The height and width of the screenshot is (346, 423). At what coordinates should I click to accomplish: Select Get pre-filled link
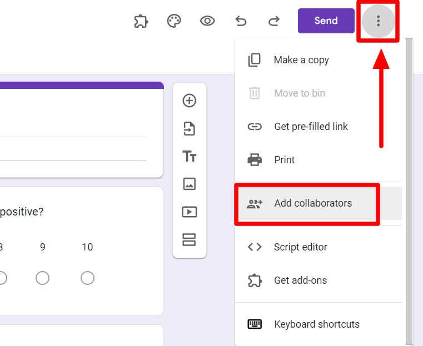click(x=319, y=127)
